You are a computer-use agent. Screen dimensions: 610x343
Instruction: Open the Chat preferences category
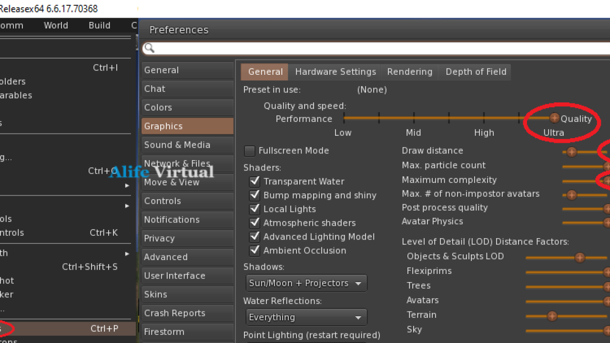pyautogui.click(x=187, y=89)
